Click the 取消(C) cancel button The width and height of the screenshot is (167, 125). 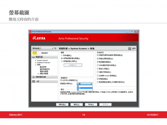91,104
